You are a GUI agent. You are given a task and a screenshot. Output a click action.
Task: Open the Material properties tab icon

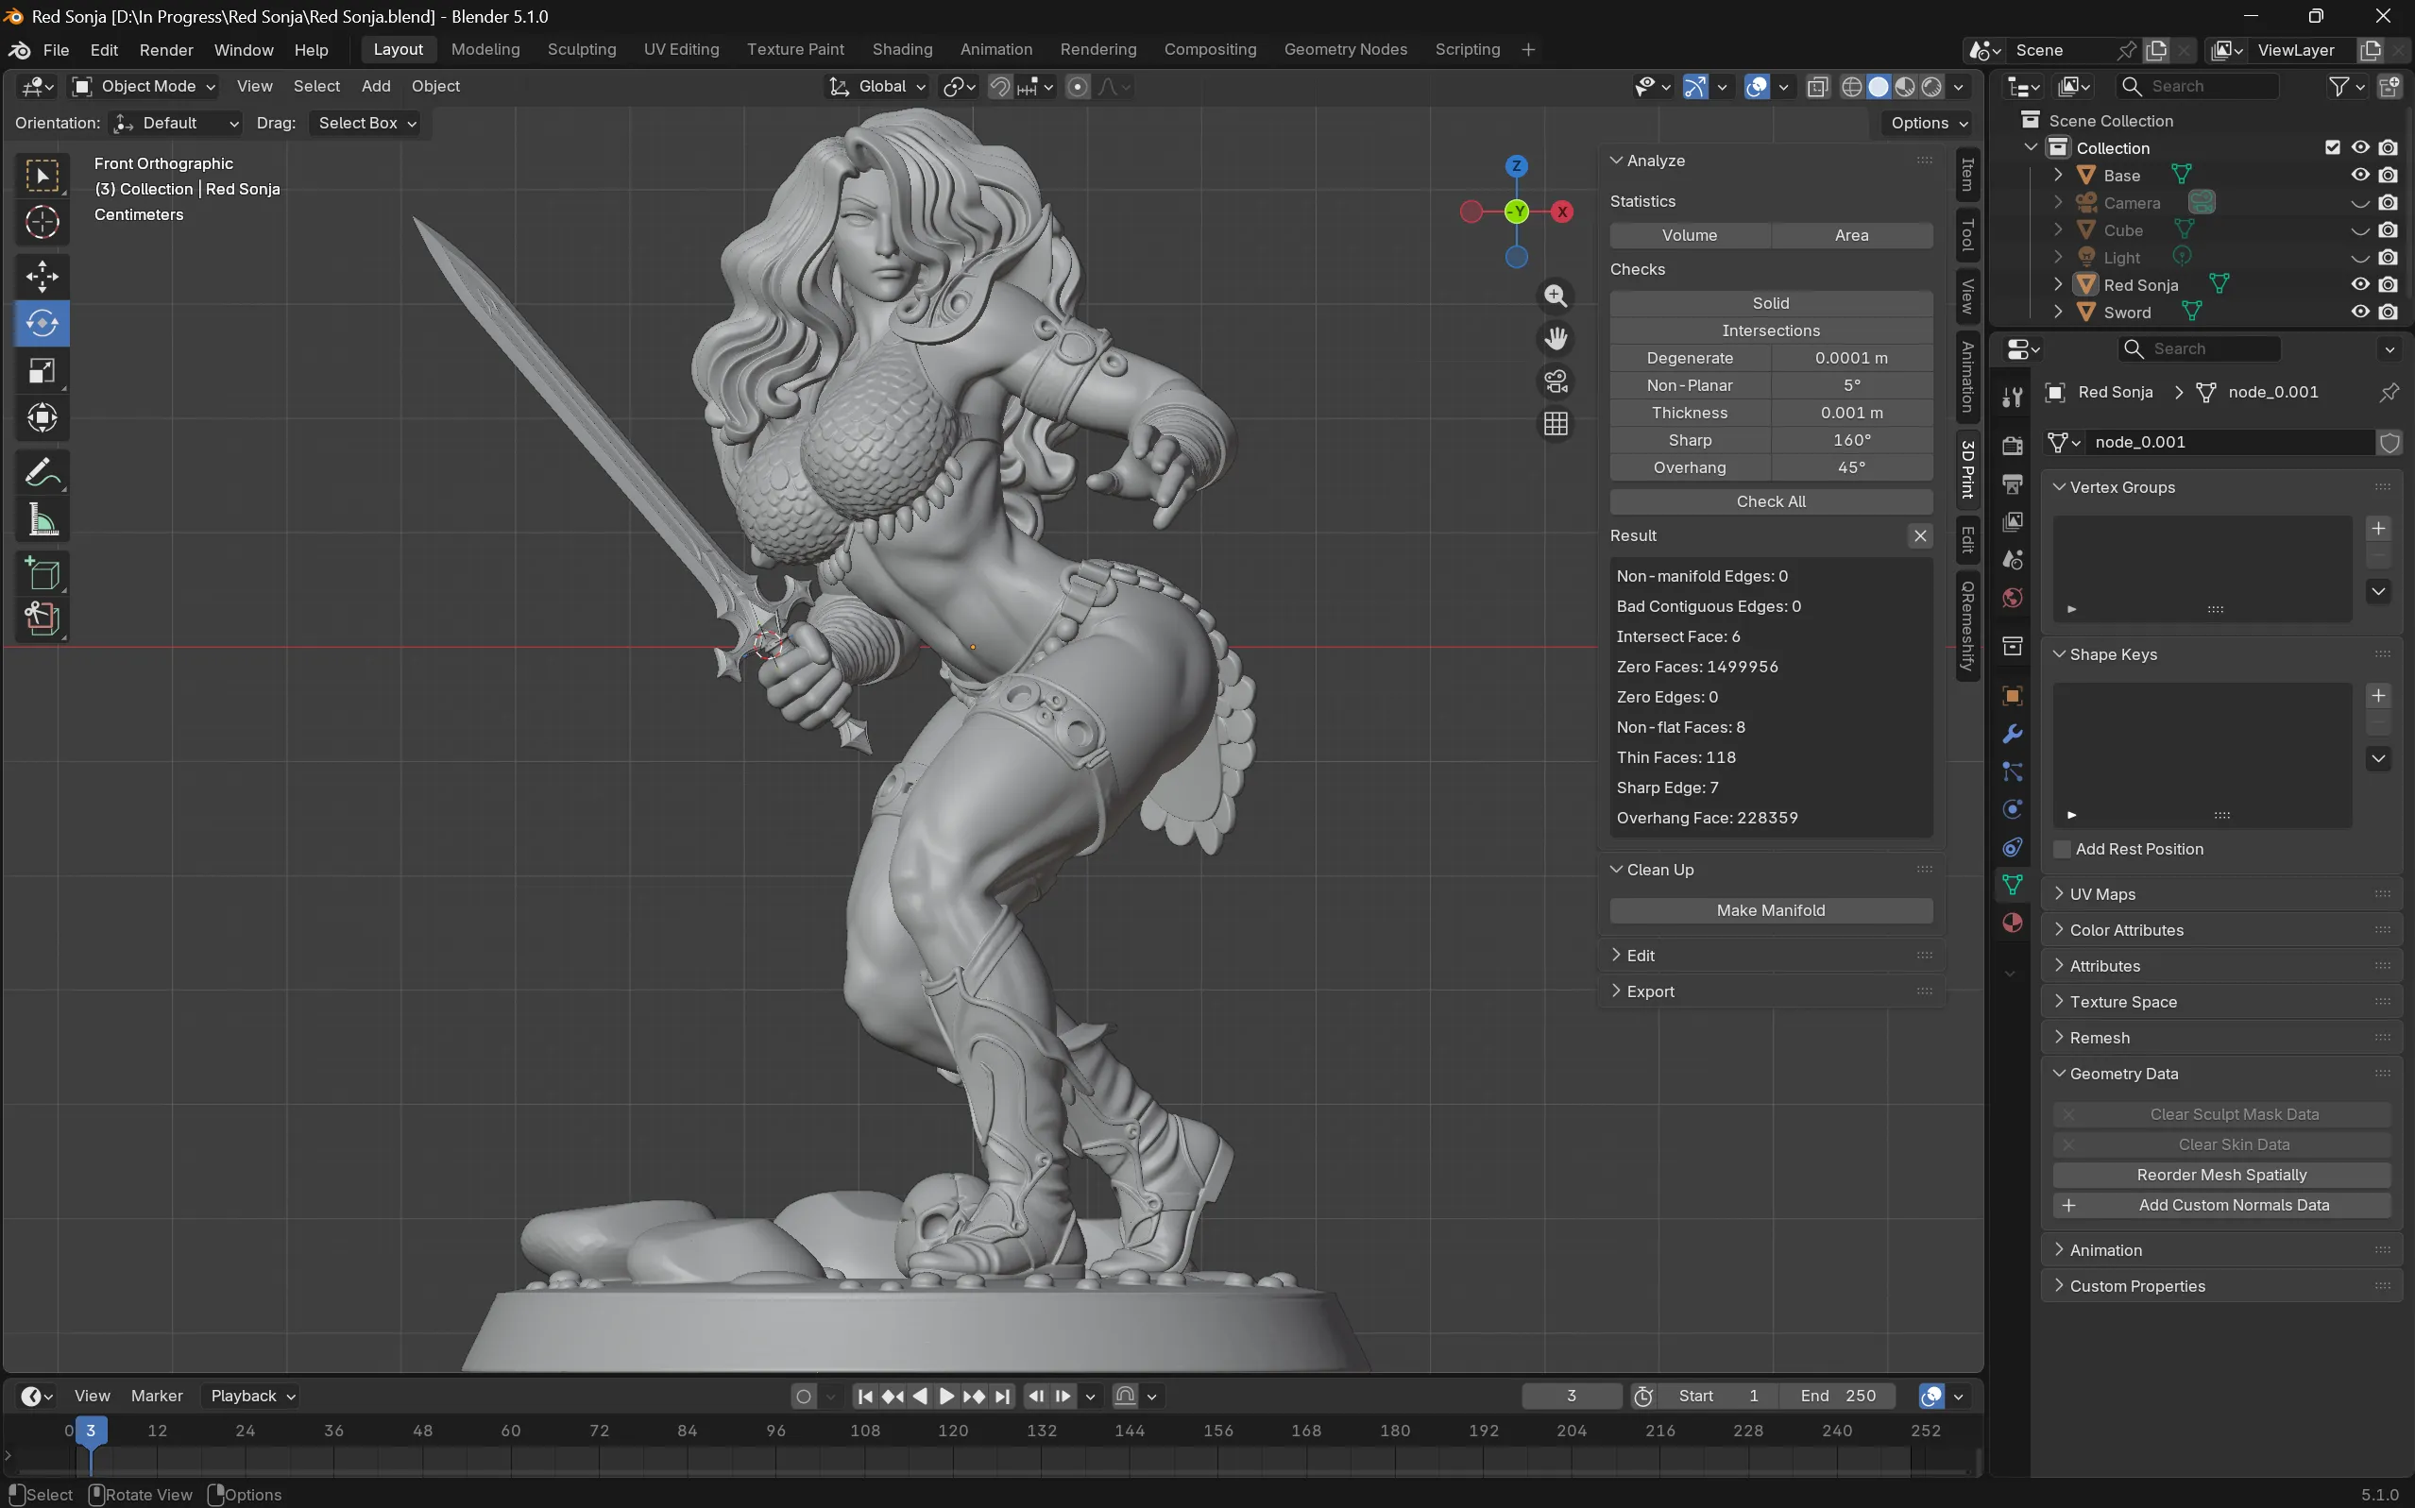point(2012,923)
